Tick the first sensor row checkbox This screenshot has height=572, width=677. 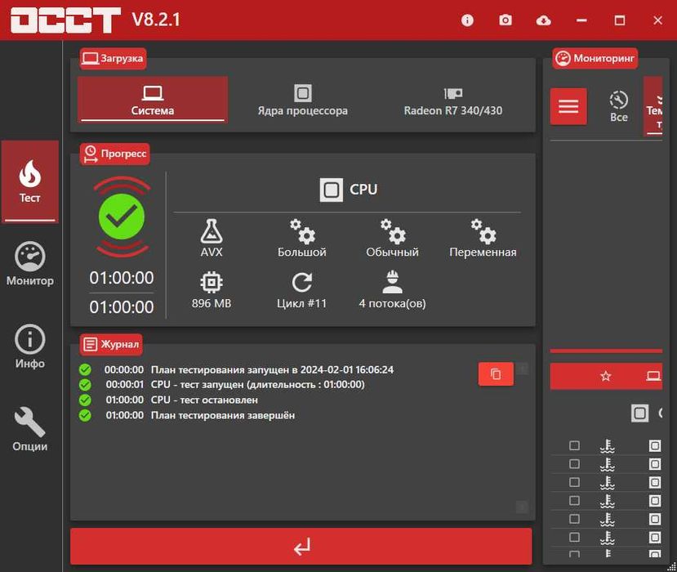coord(574,445)
